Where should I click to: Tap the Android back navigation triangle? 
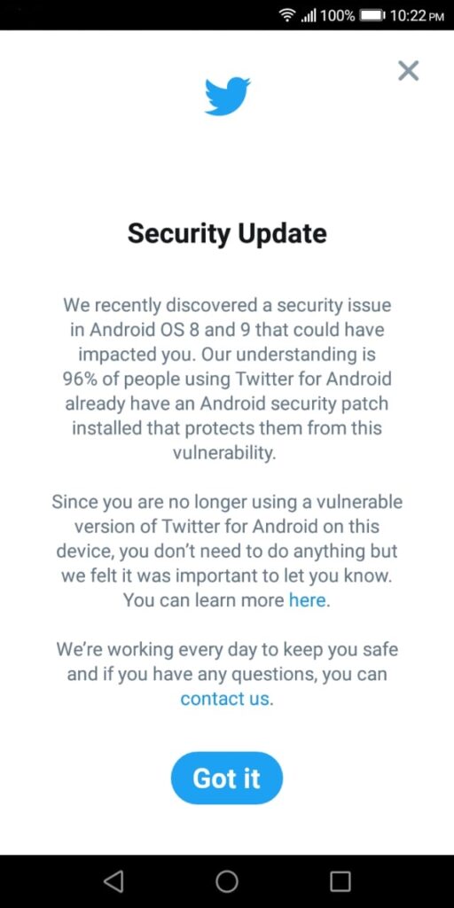(113, 881)
